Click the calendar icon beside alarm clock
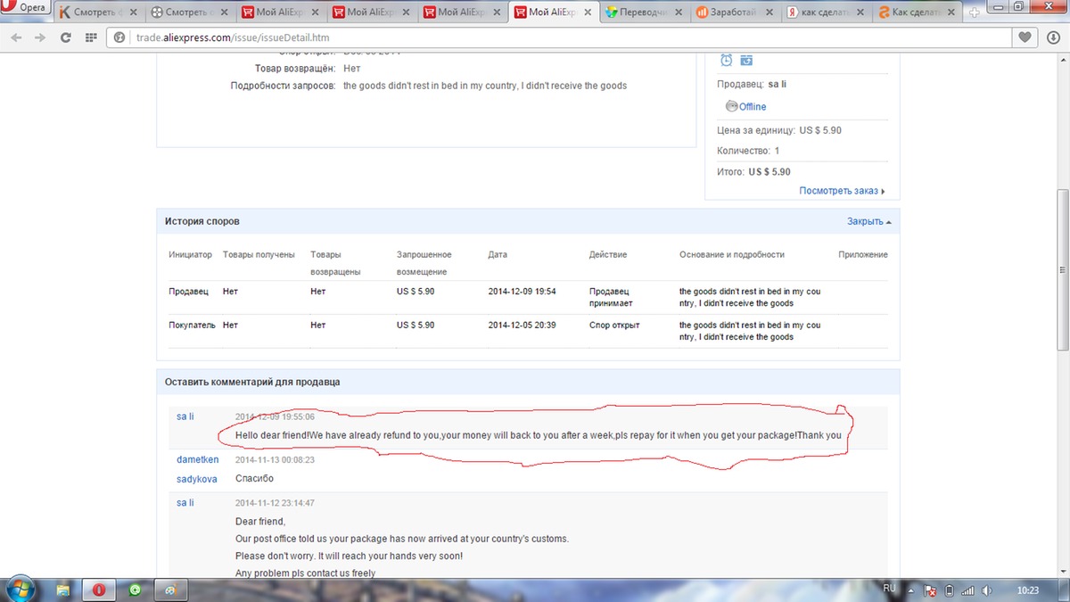Screen dimensions: 1070x602 (x=746, y=60)
